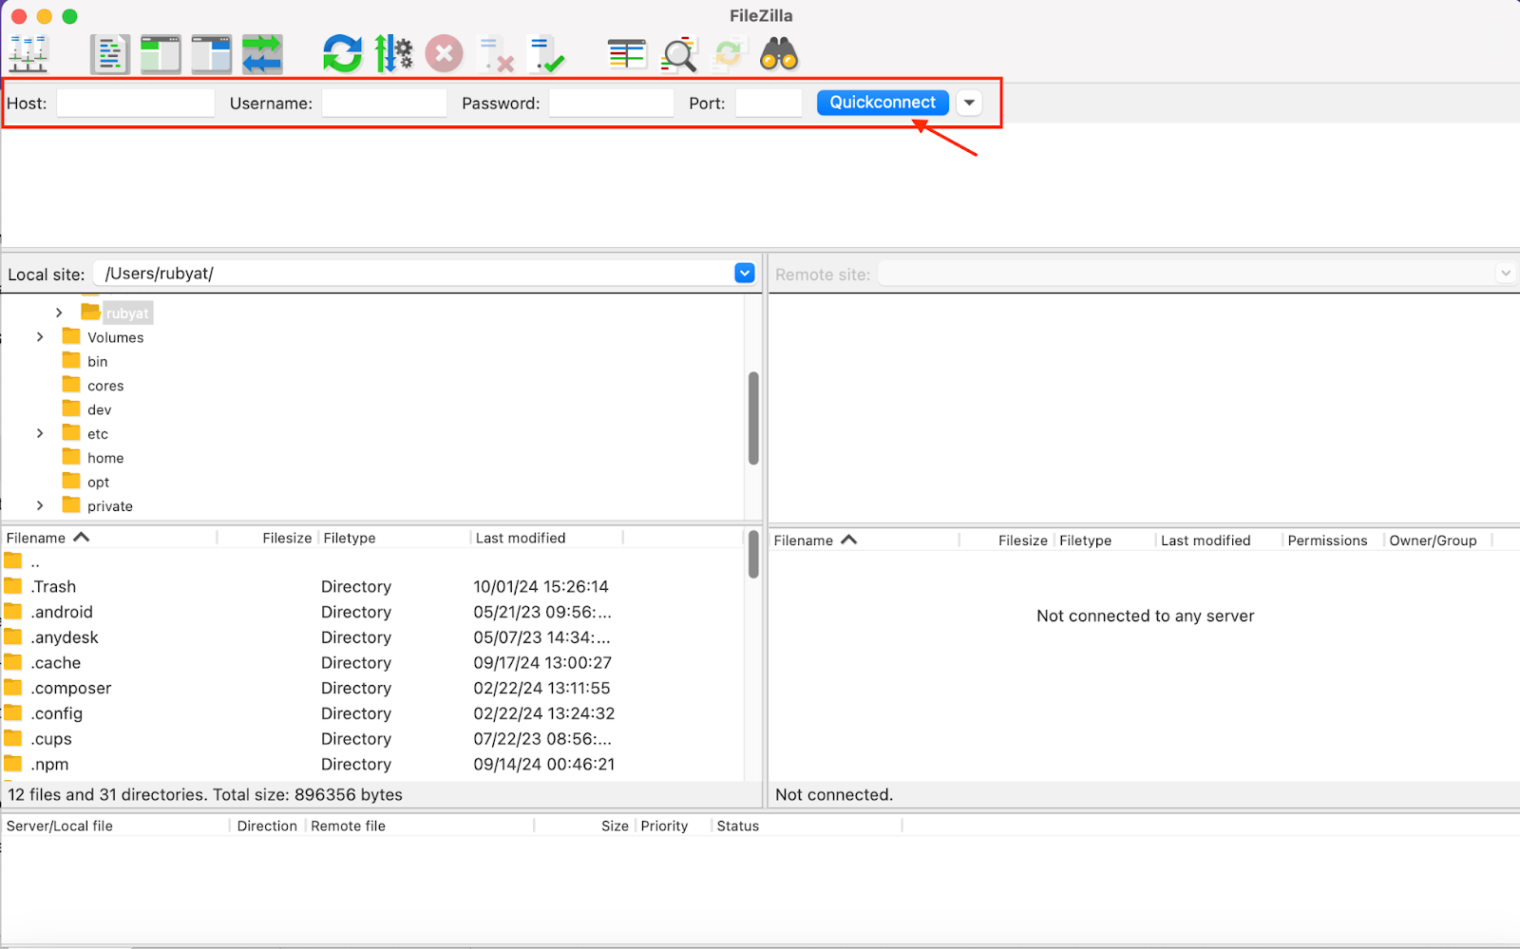Open the Quickconnect history dropdown arrow

pos(969,103)
